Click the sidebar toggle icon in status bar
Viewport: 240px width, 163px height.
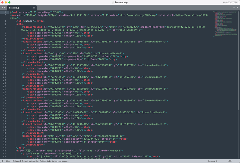tap(3, 161)
